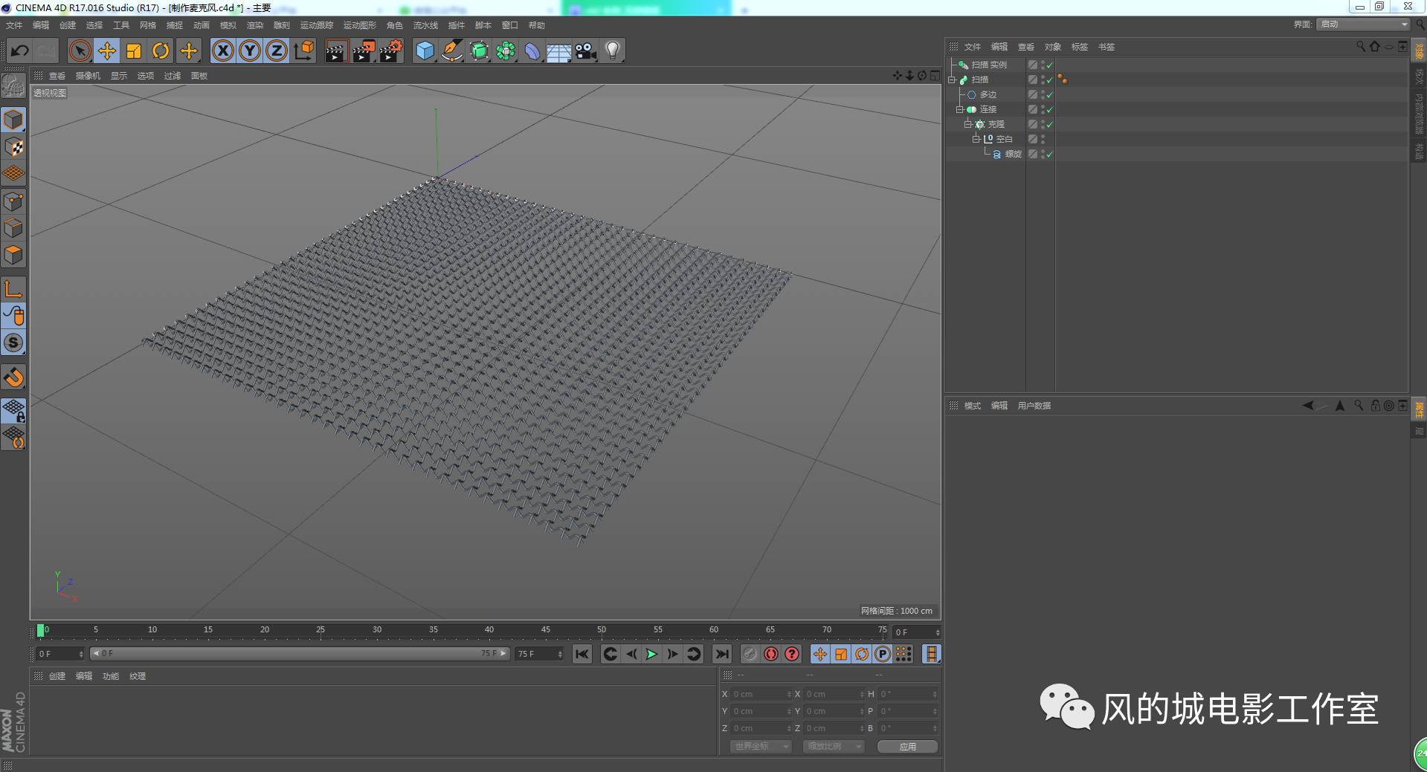Viewport: 1427px width, 772px height.
Task: Click the Render View clapboard icon
Action: [336, 51]
